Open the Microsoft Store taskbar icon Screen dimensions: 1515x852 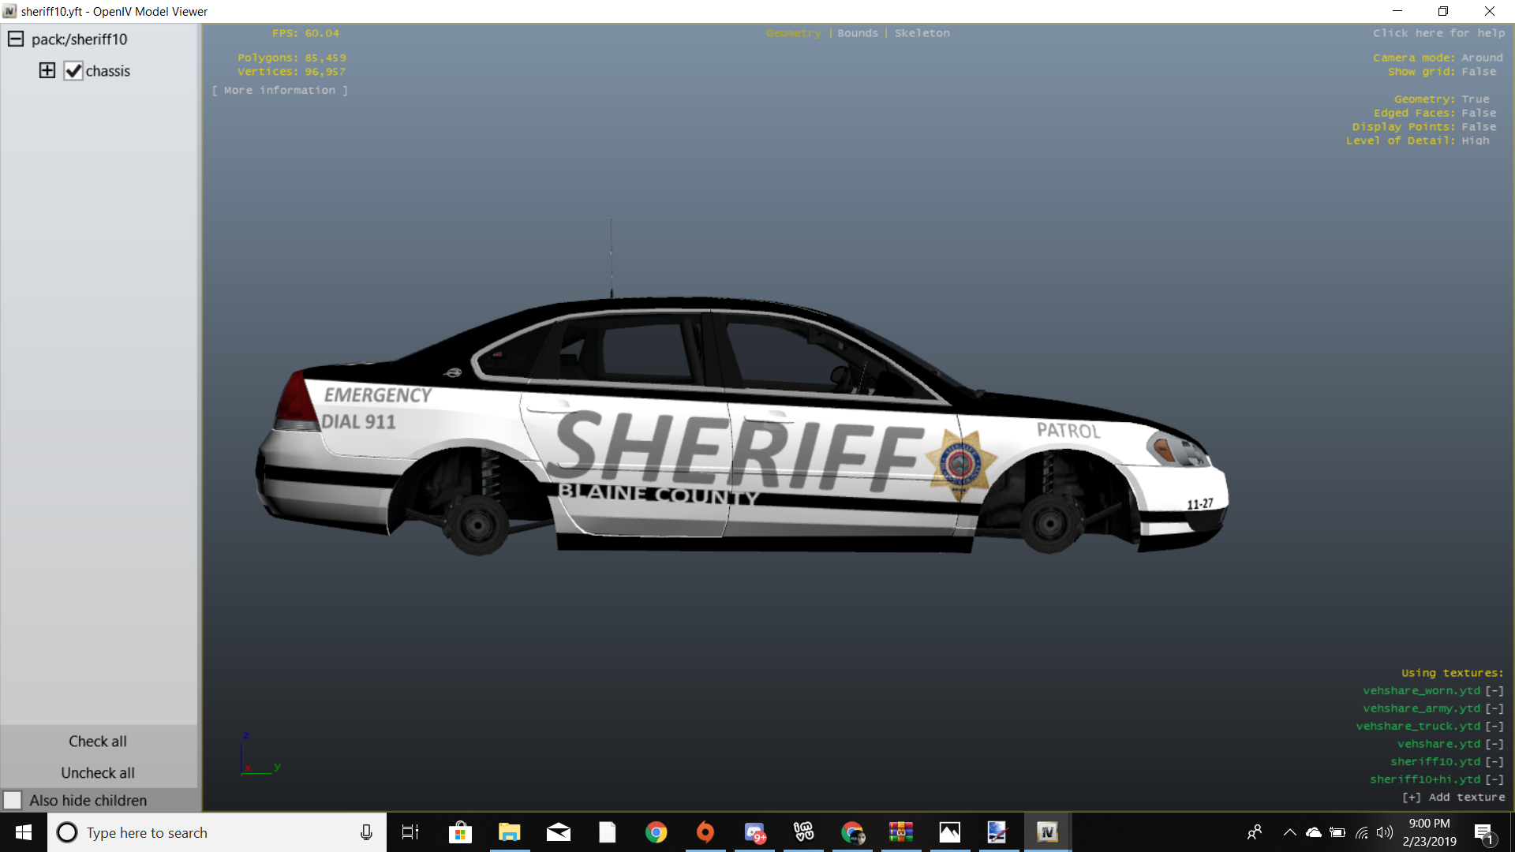pos(460,832)
